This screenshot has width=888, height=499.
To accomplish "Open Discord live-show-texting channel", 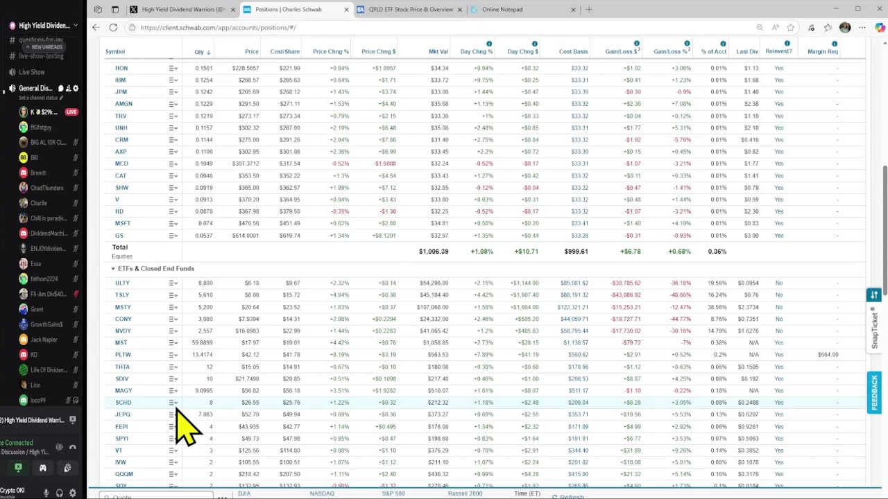I will [x=43, y=56].
